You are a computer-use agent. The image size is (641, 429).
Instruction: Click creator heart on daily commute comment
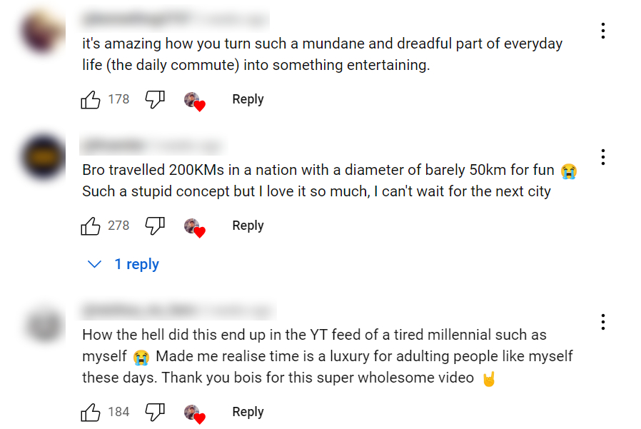click(194, 101)
